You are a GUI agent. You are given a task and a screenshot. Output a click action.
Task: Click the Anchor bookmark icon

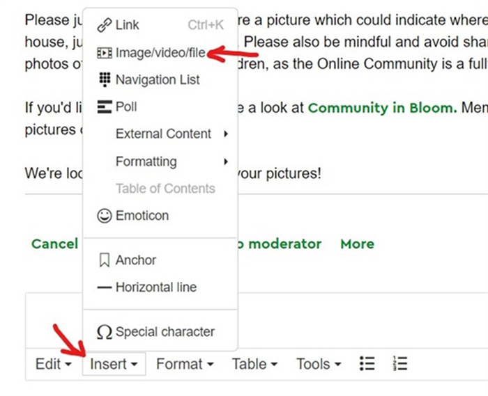tap(105, 260)
